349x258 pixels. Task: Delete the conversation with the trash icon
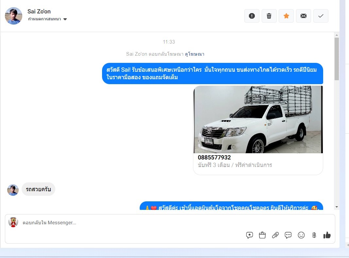[x=269, y=16]
